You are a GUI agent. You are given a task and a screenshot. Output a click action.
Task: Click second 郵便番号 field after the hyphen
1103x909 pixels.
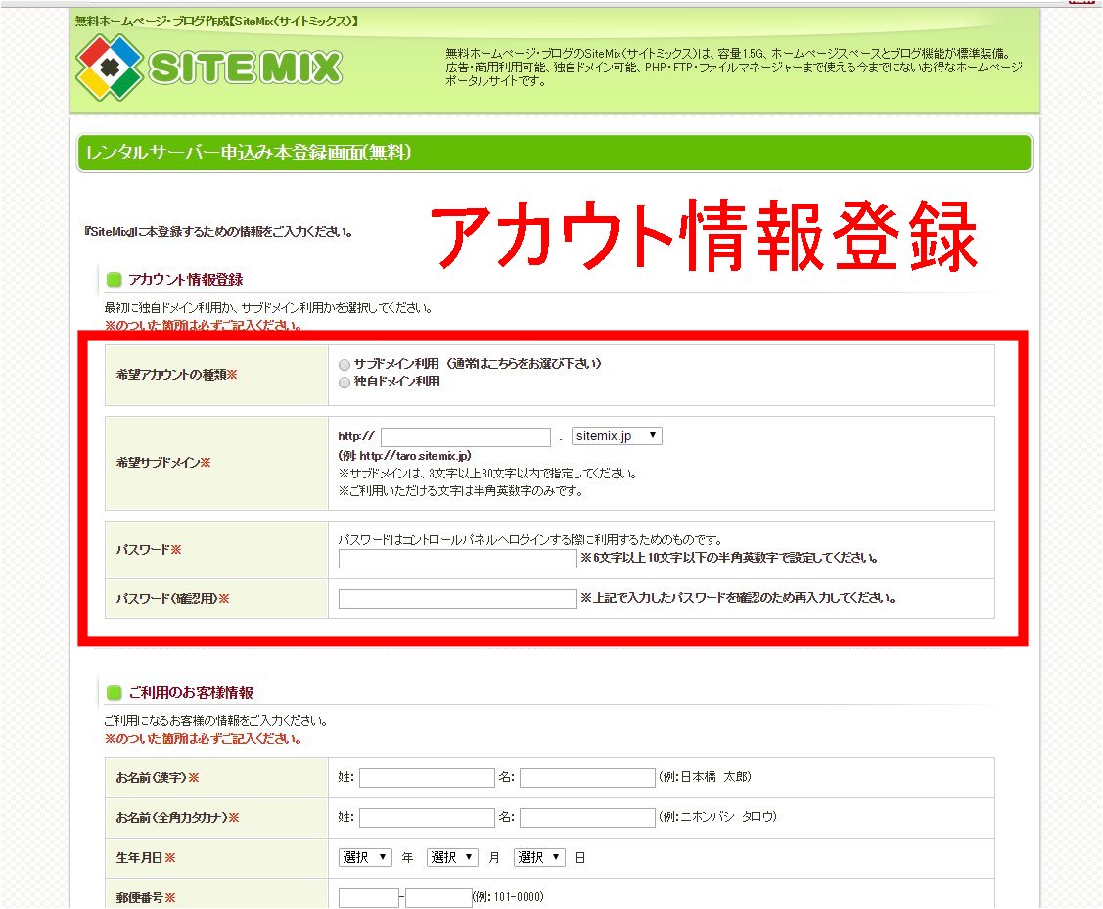point(438,897)
